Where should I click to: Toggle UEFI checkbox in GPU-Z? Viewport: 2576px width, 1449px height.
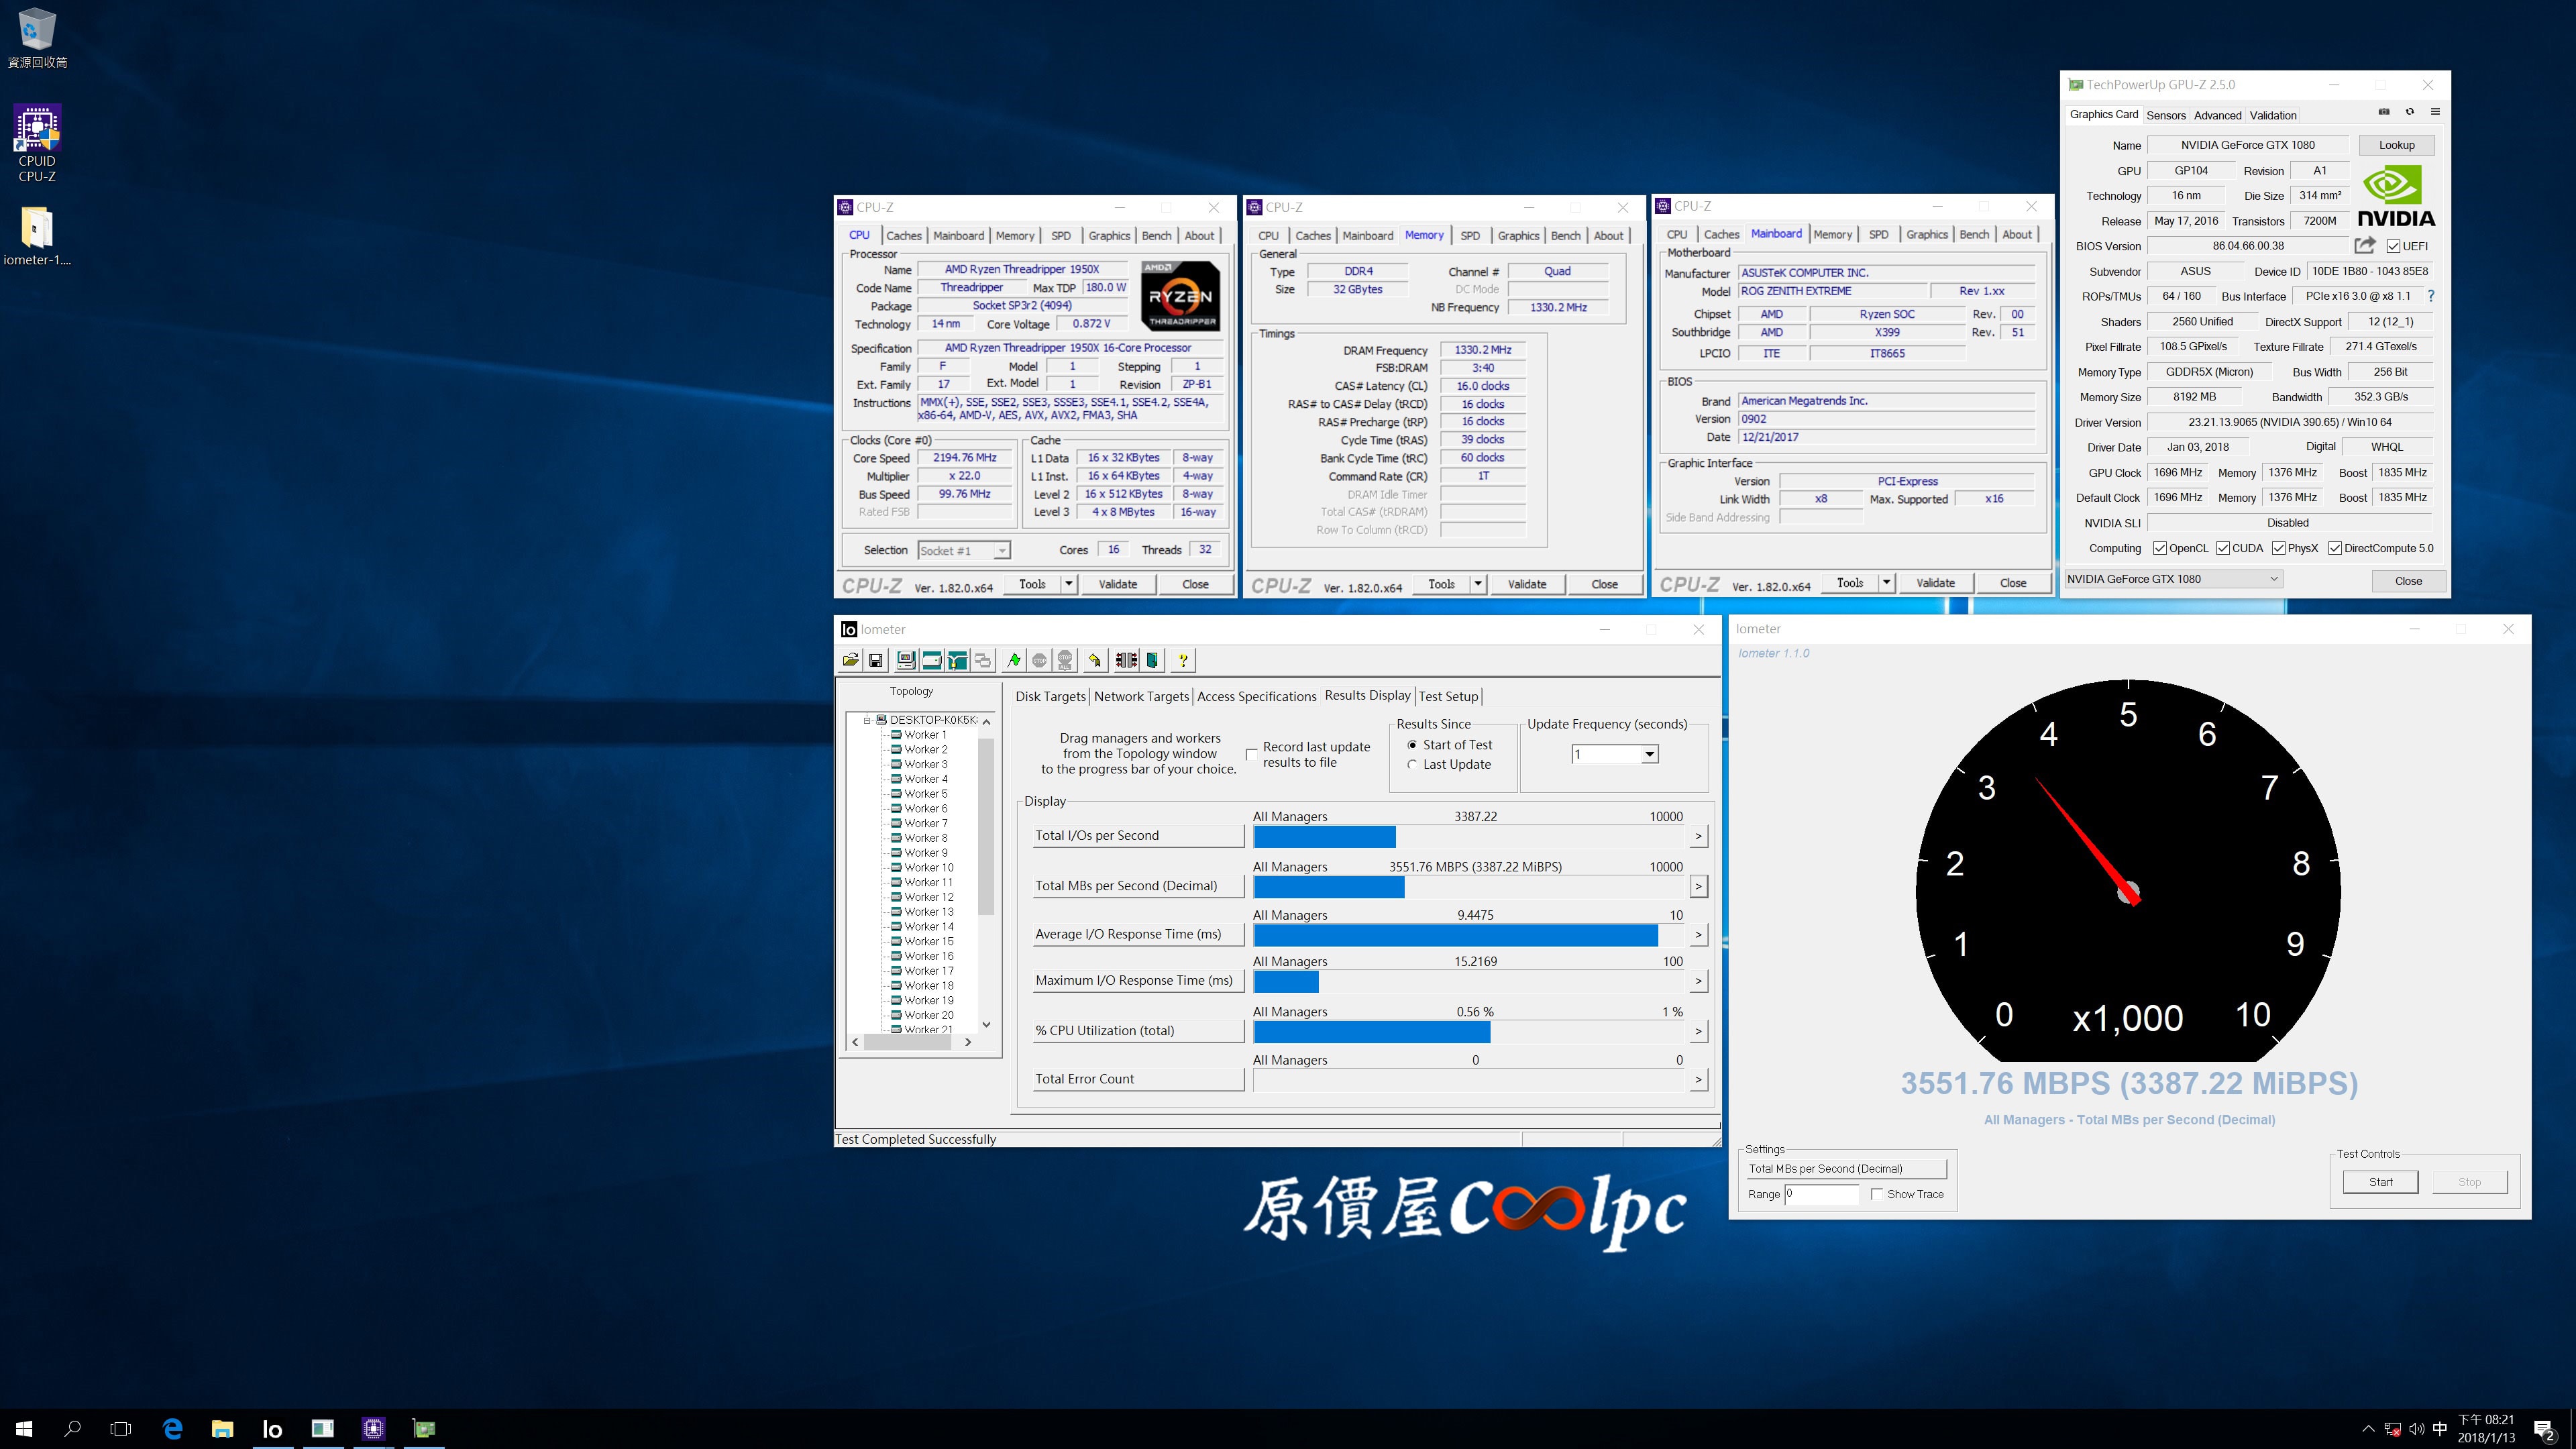coord(2393,246)
